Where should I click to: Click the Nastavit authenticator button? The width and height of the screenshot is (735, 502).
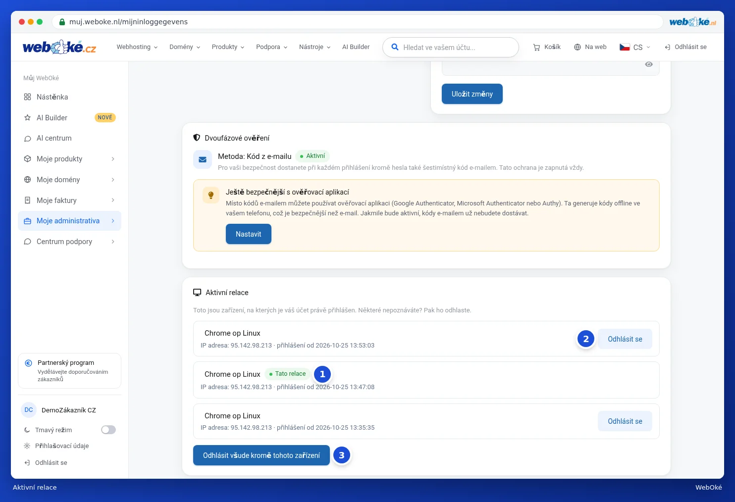click(249, 234)
